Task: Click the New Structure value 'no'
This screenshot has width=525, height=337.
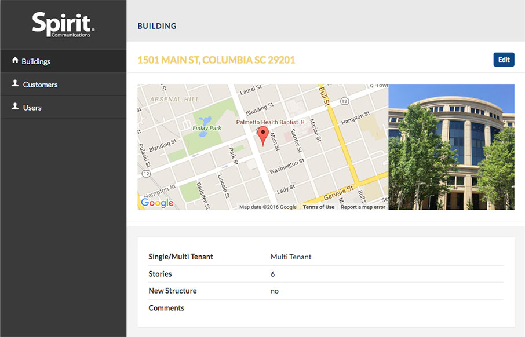Action: 275,291
